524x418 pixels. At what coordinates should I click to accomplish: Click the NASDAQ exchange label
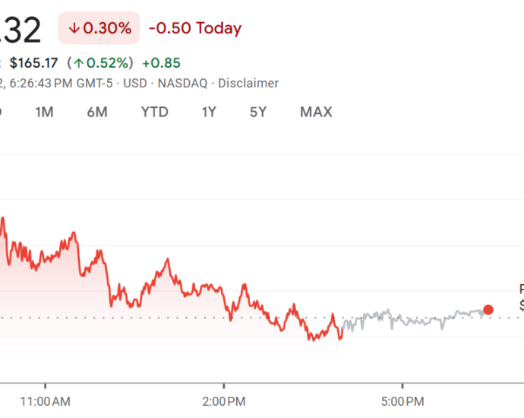[182, 84]
